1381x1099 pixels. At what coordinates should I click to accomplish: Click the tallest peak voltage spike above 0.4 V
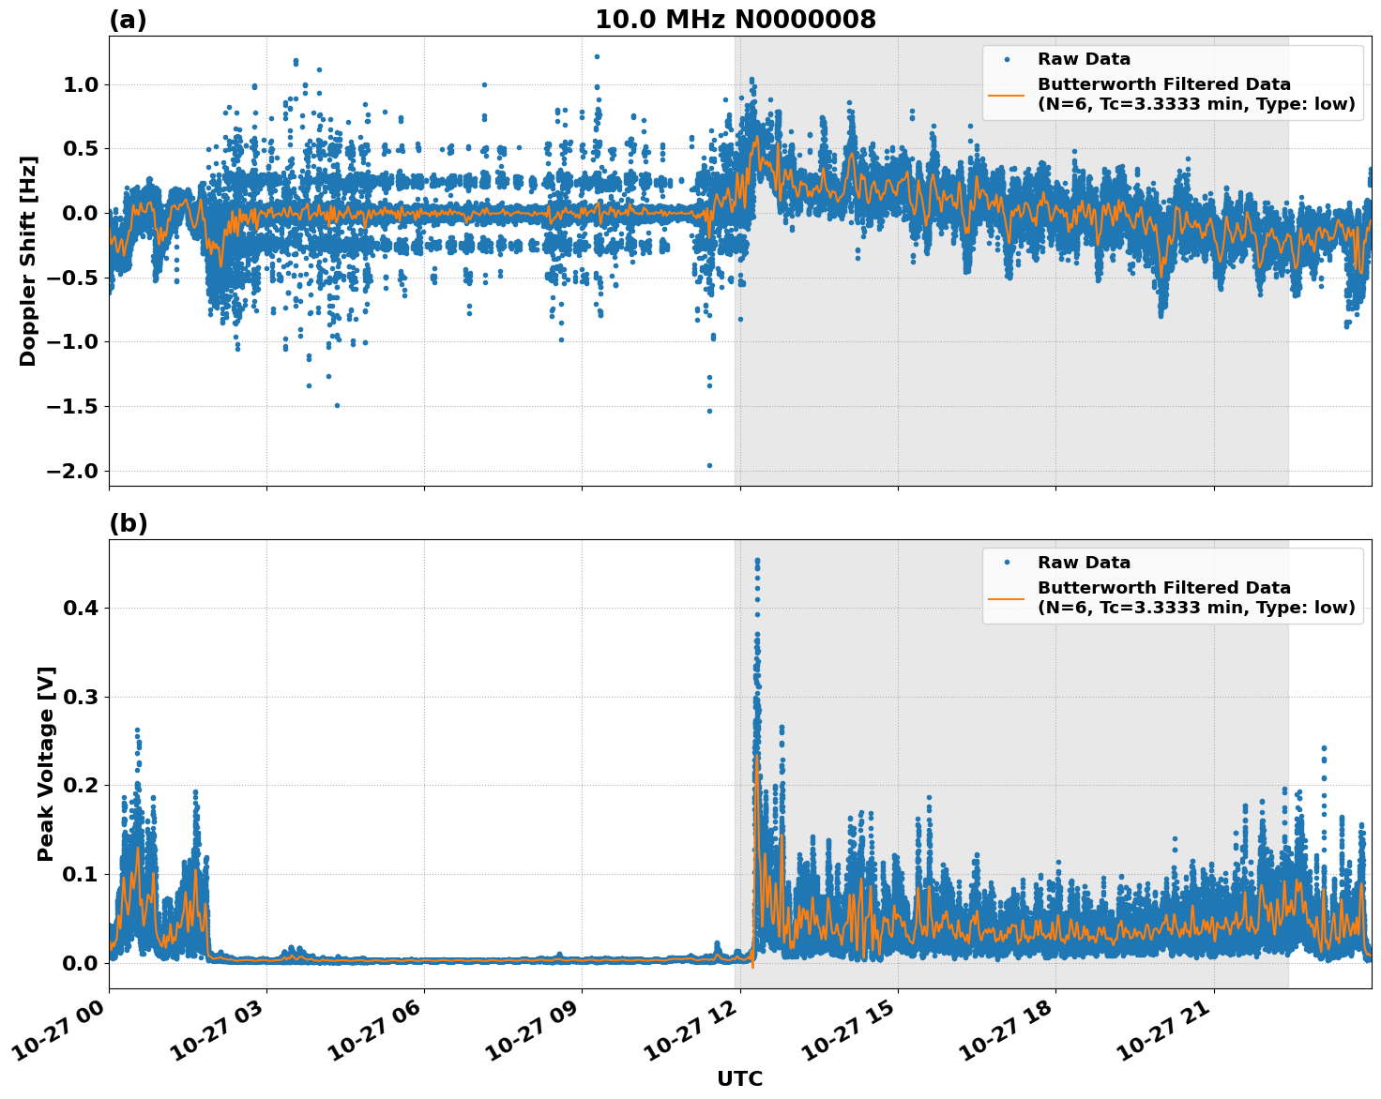pyautogui.click(x=757, y=561)
